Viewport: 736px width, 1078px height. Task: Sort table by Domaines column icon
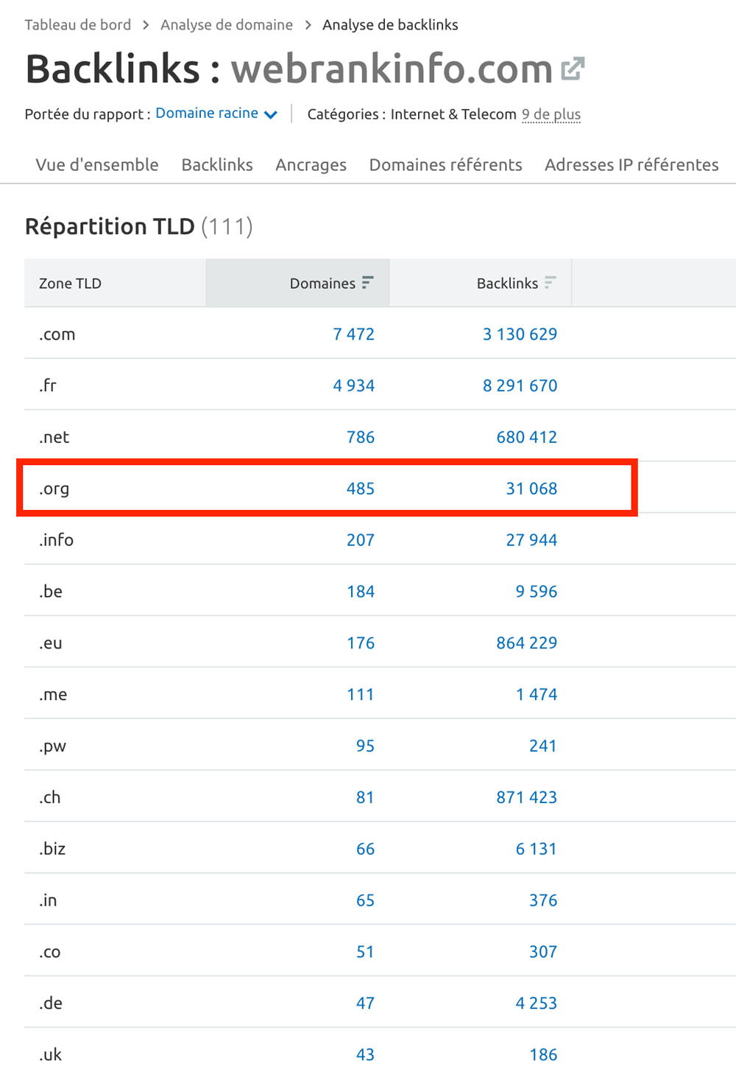pos(368,283)
